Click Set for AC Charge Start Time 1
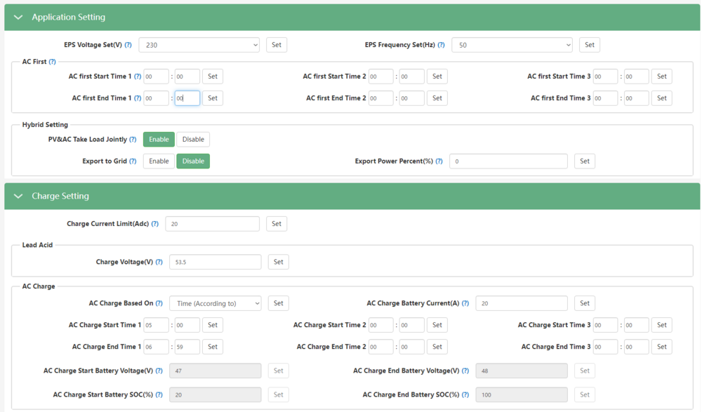This screenshot has width=702, height=412. pyautogui.click(x=213, y=325)
